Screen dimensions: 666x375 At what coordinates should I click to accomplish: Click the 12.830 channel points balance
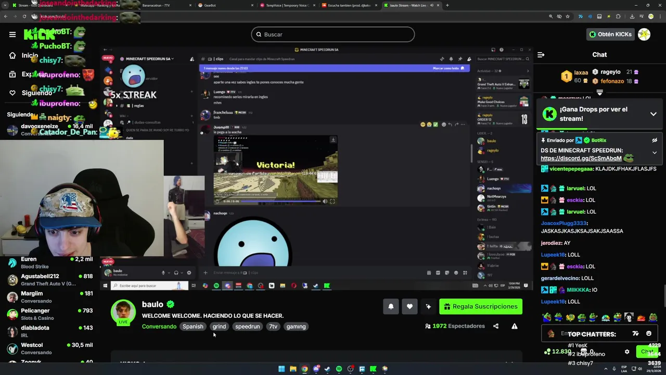pos(557,352)
